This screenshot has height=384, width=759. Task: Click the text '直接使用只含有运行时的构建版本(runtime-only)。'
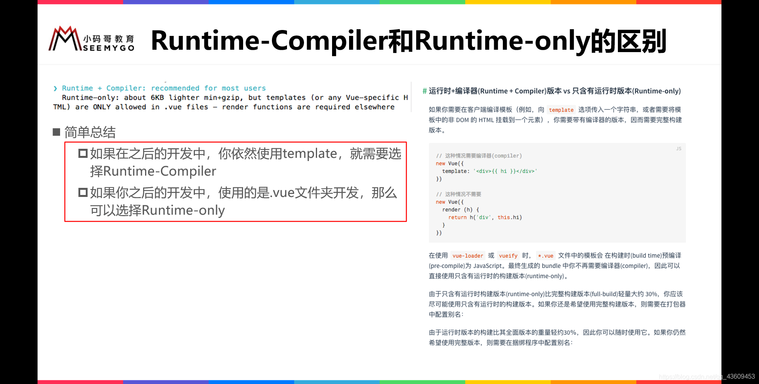[499, 276]
